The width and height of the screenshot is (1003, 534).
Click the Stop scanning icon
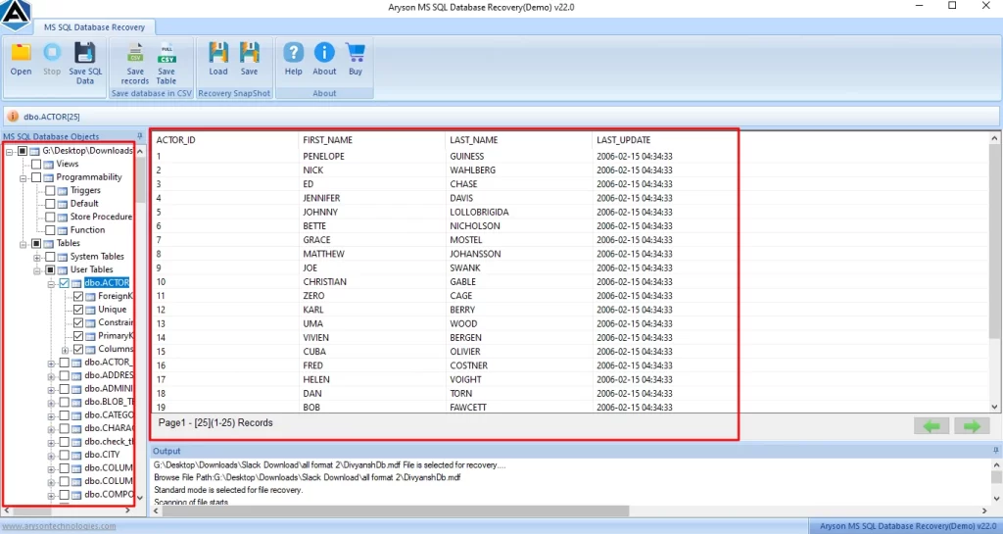(52, 53)
